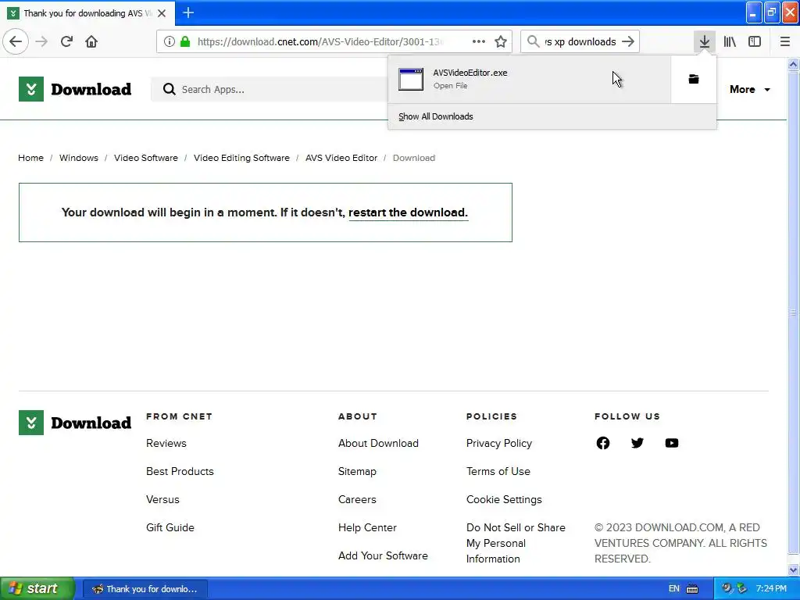Show site information icon in address bar

(170, 41)
